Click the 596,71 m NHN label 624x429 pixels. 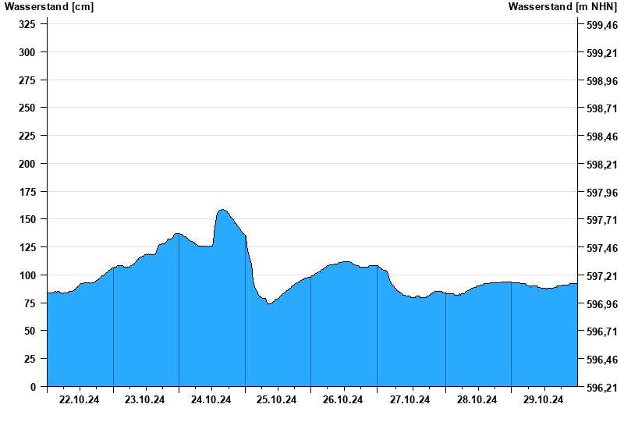pos(602,331)
